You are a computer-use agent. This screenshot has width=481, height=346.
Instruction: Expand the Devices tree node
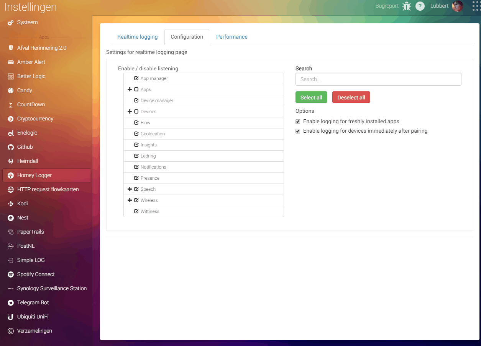(x=130, y=111)
